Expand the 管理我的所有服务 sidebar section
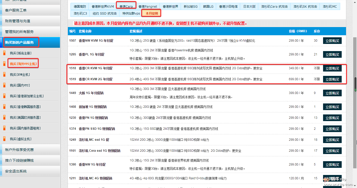 click(x=30, y=32)
